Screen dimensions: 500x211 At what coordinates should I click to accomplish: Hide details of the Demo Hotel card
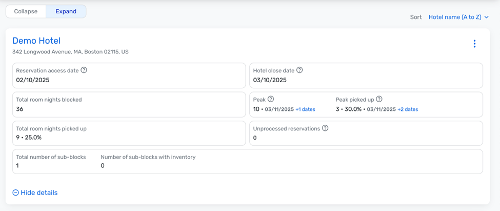pyautogui.click(x=35, y=193)
